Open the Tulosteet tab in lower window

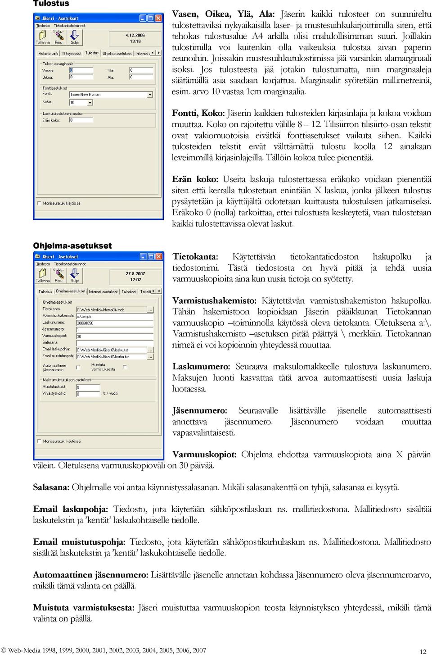pyautogui.click(x=129, y=292)
